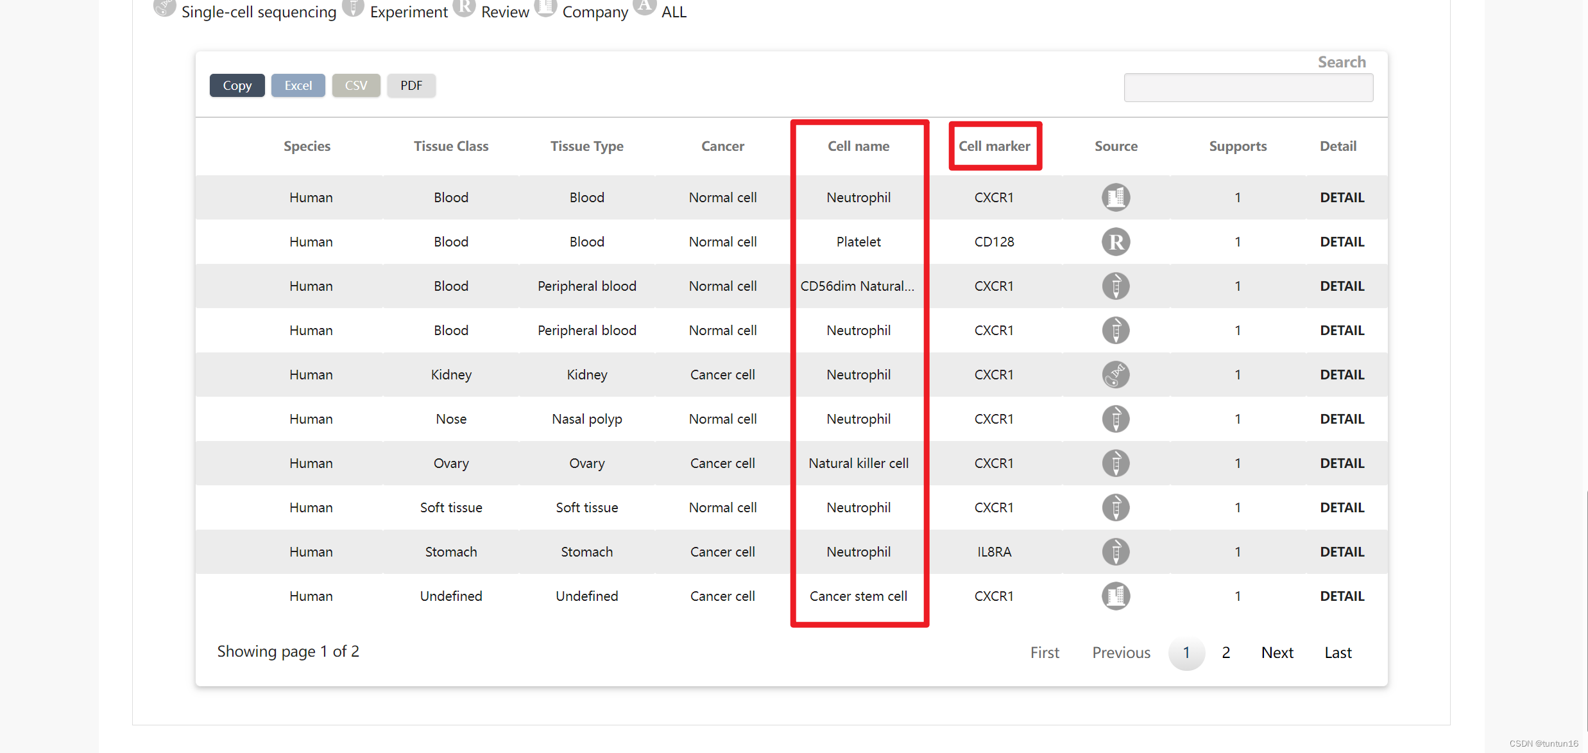Sort the table by the Supports column
This screenshot has height=753, width=1588.
(1237, 146)
